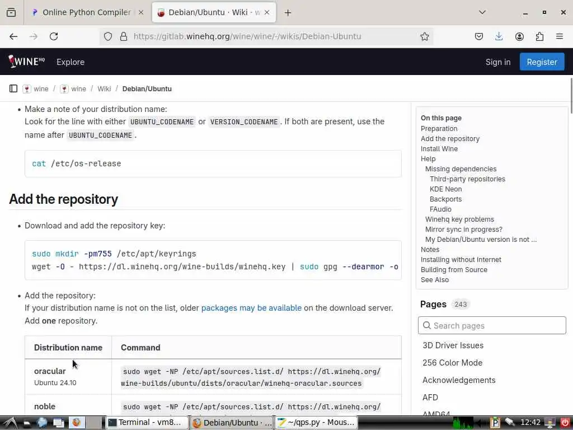Open a new browser tab
The width and height of the screenshot is (573, 430).
click(288, 12)
